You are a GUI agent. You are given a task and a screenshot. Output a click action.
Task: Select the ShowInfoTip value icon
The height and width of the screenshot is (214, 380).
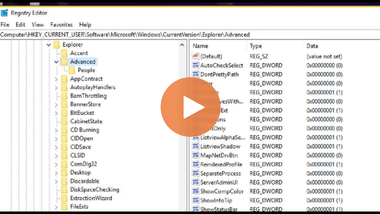(196, 200)
